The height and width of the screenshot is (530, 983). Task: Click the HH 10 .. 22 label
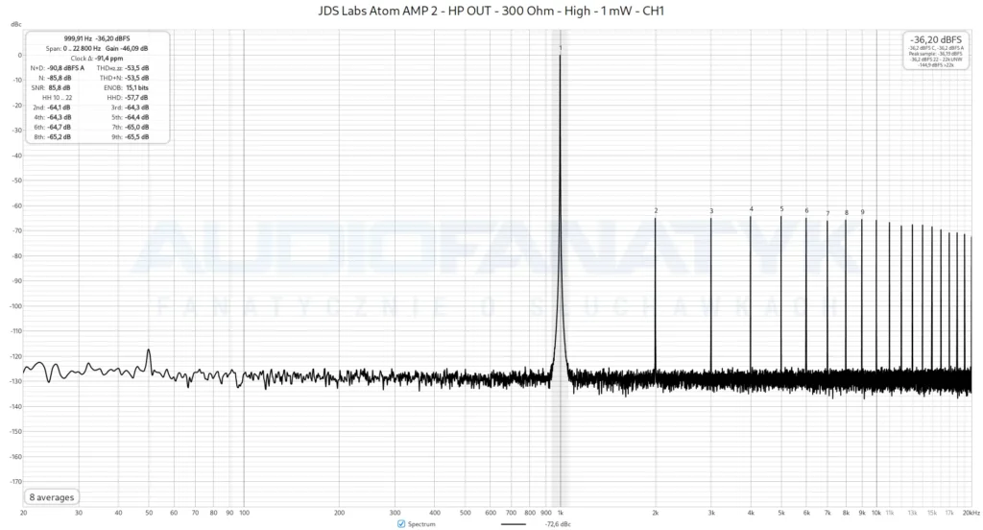pyautogui.click(x=57, y=98)
